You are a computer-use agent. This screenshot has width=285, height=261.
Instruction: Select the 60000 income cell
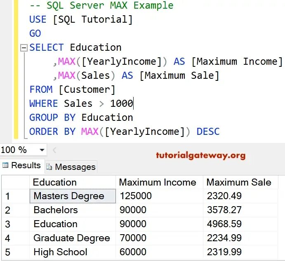(159, 252)
